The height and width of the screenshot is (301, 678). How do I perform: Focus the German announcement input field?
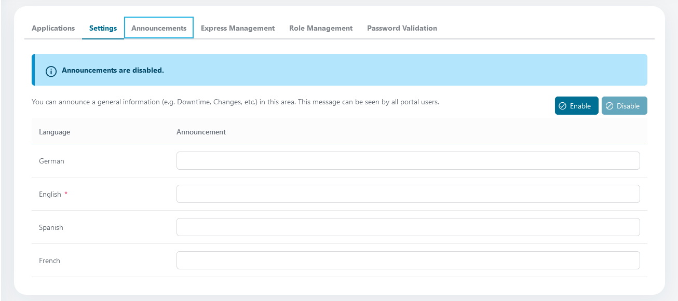tap(408, 161)
